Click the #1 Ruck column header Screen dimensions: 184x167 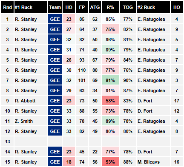[31, 7]
